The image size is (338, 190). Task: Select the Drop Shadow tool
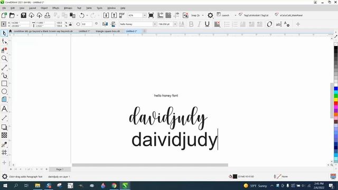pyautogui.click(x=4, y=127)
